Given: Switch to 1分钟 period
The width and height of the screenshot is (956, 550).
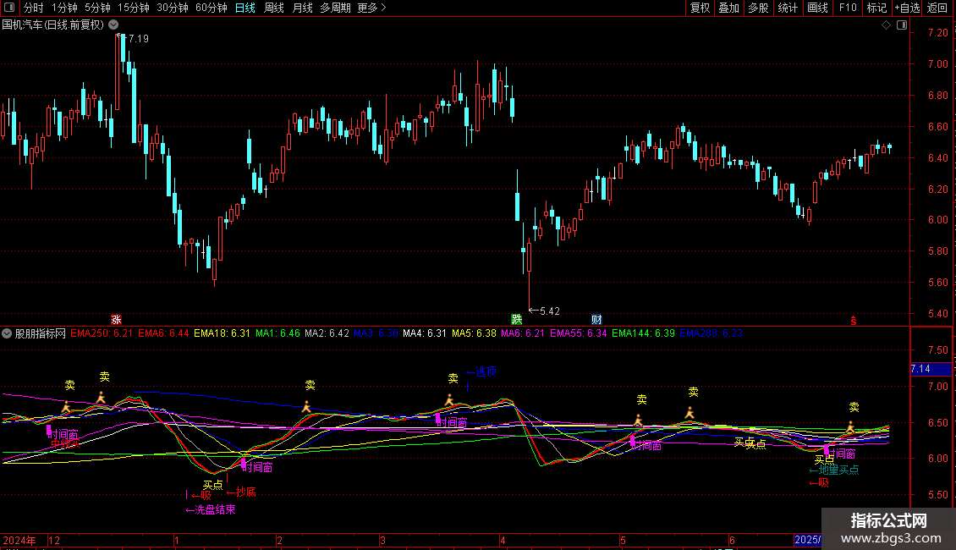Looking at the screenshot, I should coord(64,8).
